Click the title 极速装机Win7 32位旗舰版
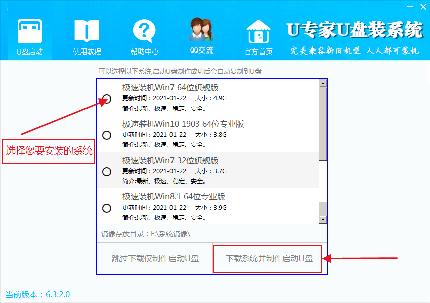Screen dimensions: 430x303 tap(170, 161)
